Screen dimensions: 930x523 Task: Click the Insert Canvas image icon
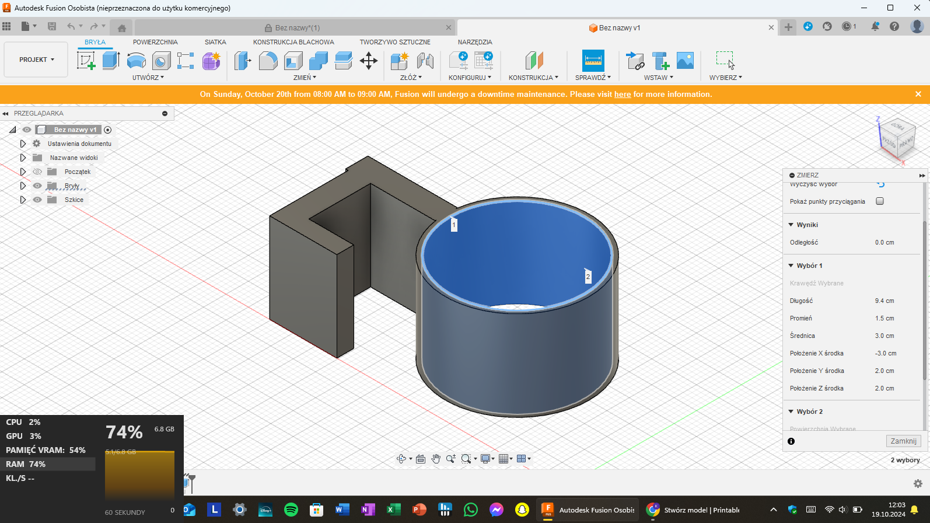point(685,60)
